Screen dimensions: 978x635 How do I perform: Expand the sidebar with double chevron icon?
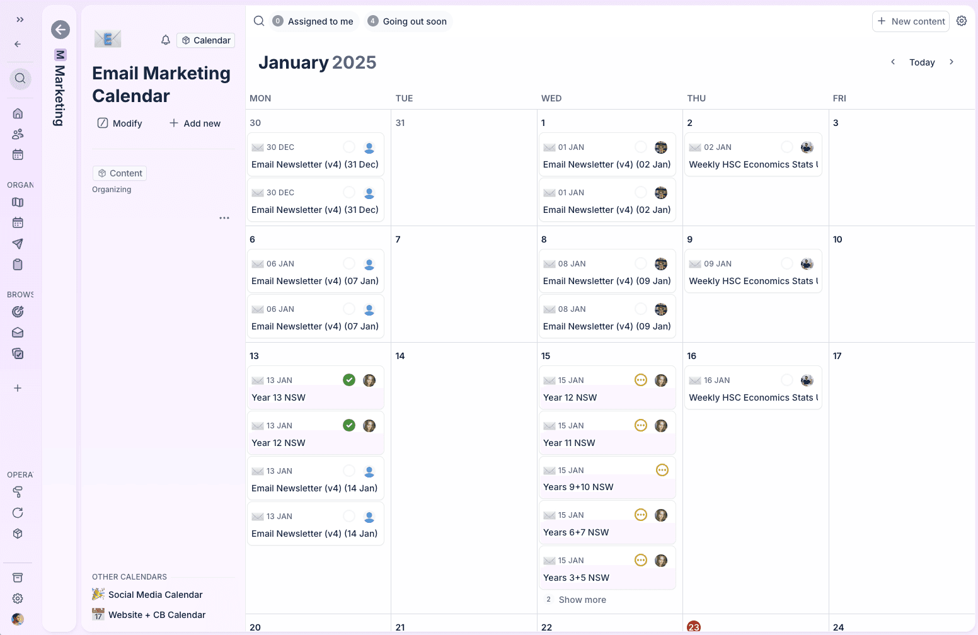click(x=20, y=20)
